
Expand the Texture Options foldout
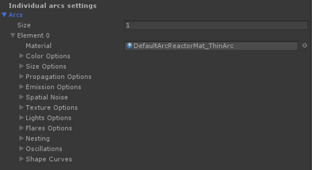click(x=21, y=108)
